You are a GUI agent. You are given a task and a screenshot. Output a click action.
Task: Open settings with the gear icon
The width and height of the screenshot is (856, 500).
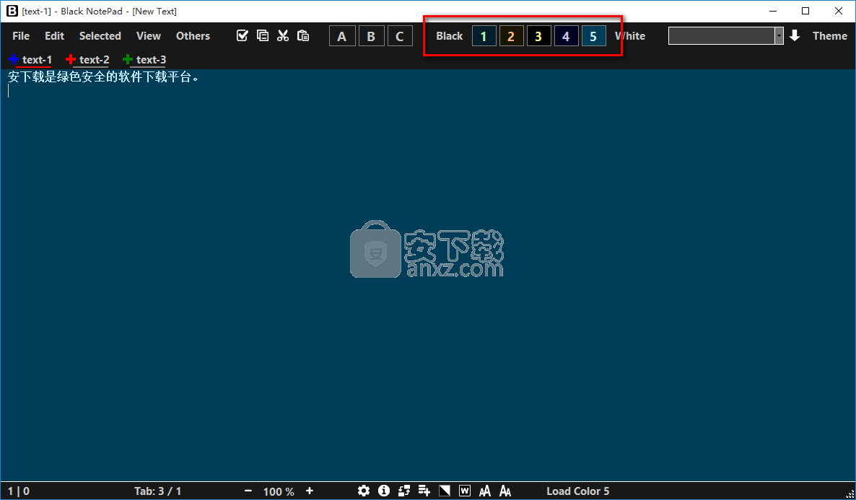[x=364, y=491]
